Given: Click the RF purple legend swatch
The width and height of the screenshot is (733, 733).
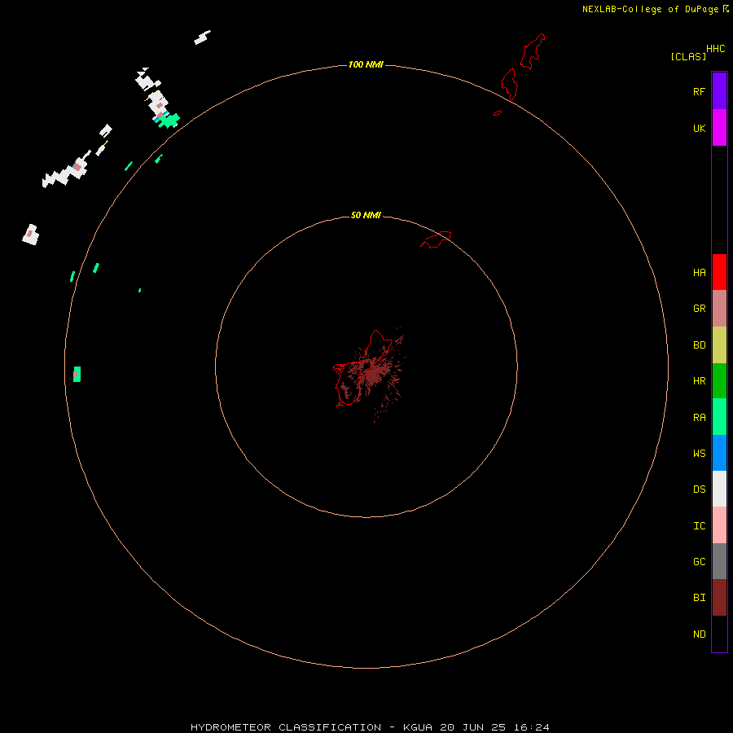Looking at the screenshot, I should click(x=719, y=91).
